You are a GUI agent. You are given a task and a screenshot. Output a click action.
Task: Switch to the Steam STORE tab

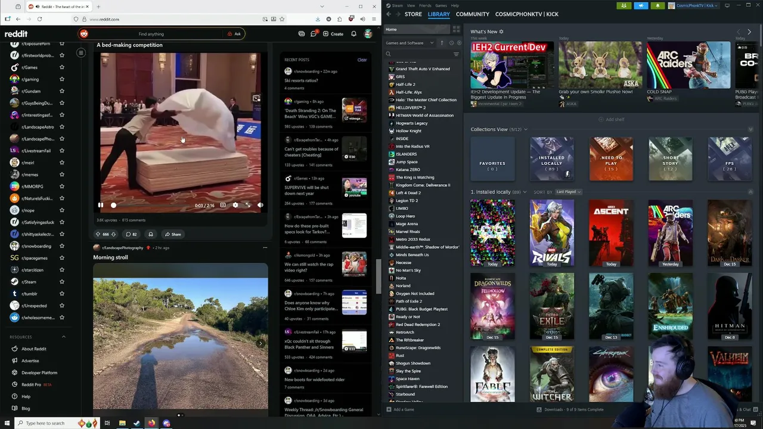(413, 14)
